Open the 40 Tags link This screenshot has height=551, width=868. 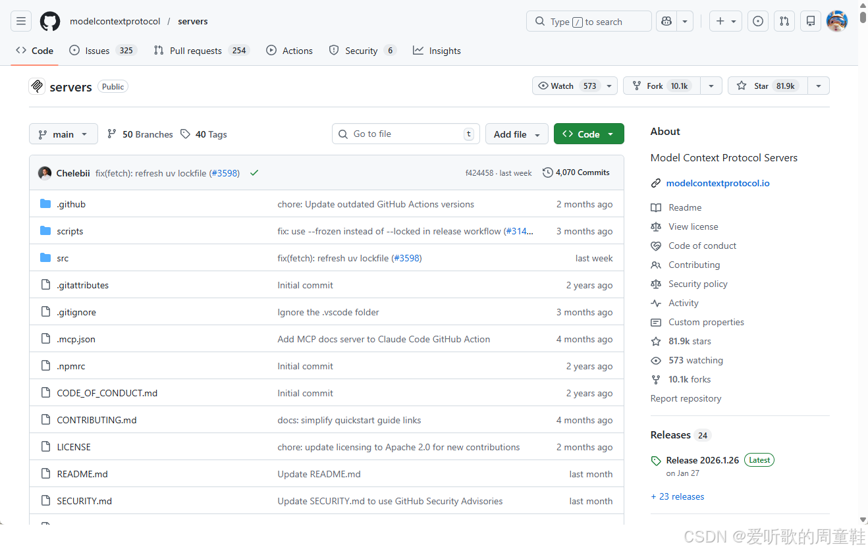[x=203, y=134]
